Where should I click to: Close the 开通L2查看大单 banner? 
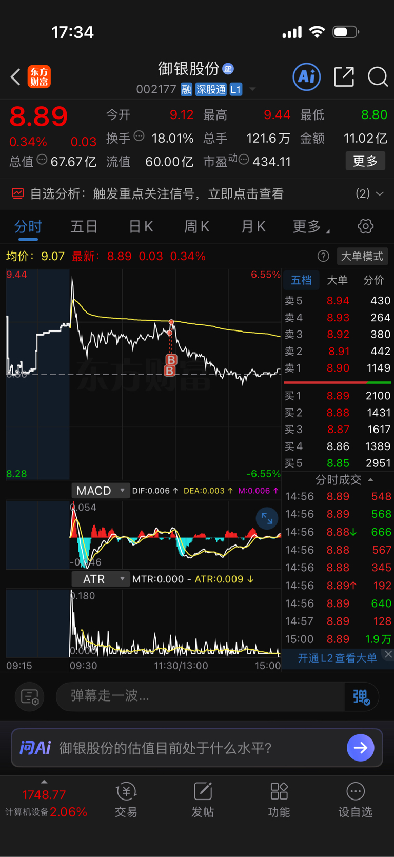coord(388,654)
